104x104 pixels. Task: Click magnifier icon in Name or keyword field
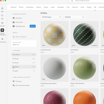tap(14, 37)
